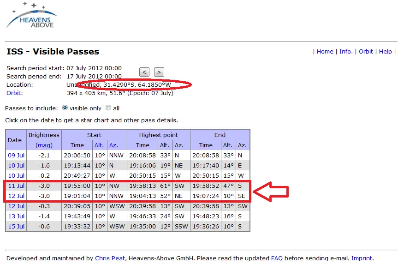Open the 15 Jul pass details
398x264 pixels.
(x=16, y=227)
